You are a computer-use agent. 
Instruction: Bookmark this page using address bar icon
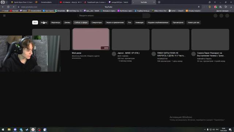click(x=199, y=7)
